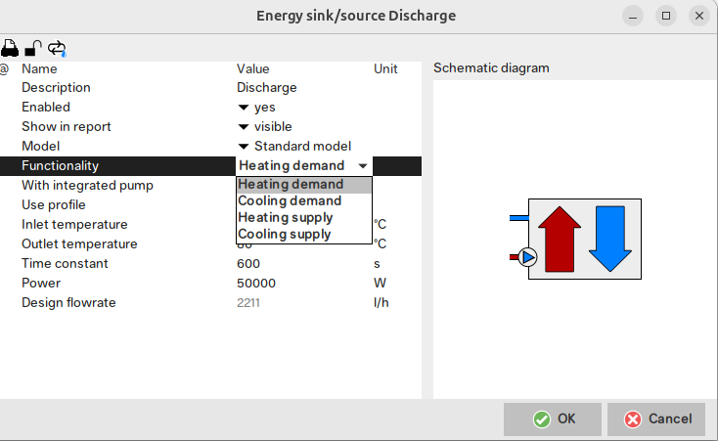Image resolution: width=718 pixels, height=441 pixels.
Task: Click the pump symbol in the schematic diagram
Action: point(527,258)
